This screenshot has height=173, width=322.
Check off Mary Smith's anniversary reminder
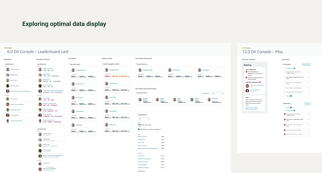(285, 83)
